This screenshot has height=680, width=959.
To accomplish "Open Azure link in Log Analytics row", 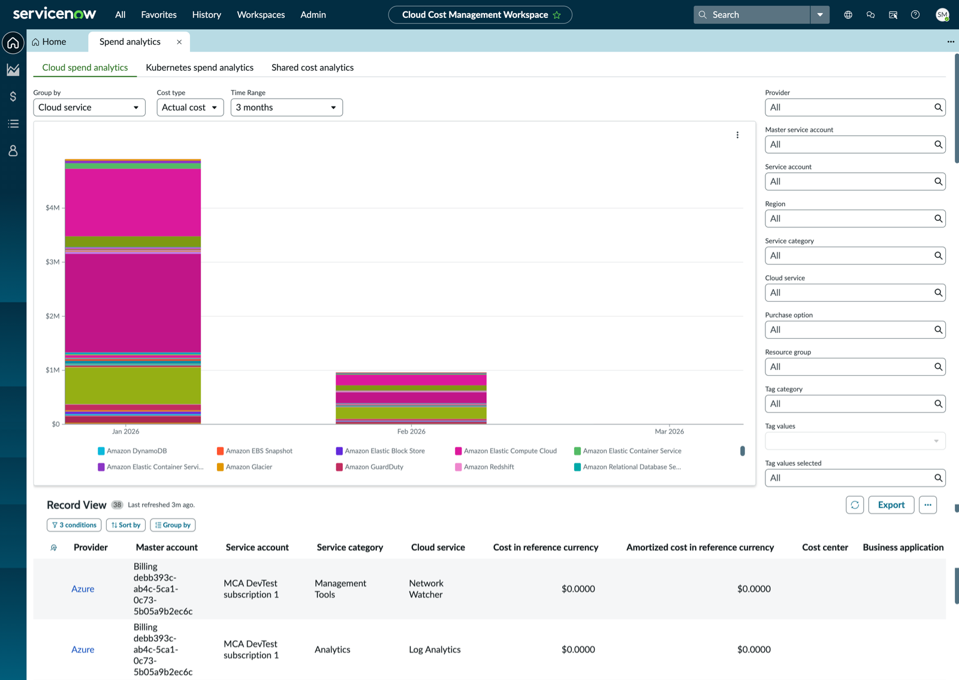I will click(x=83, y=649).
